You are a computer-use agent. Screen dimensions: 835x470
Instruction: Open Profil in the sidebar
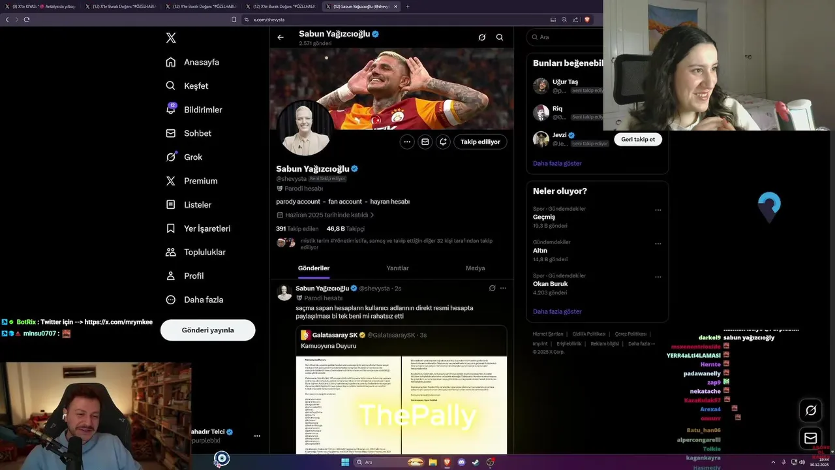[x=185, y=275]
